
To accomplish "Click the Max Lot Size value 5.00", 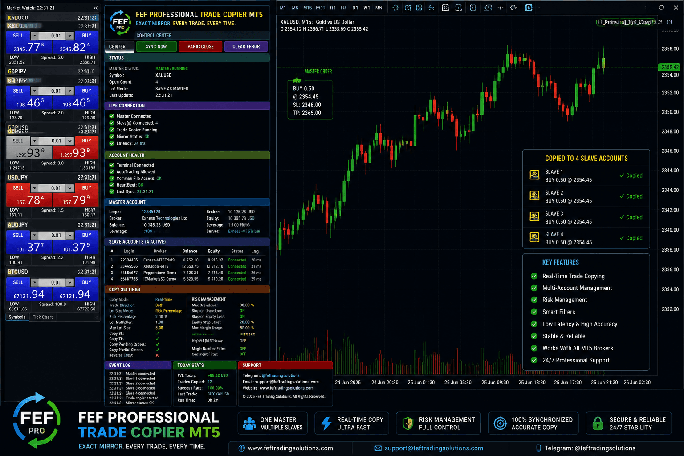I will (159, 328).
